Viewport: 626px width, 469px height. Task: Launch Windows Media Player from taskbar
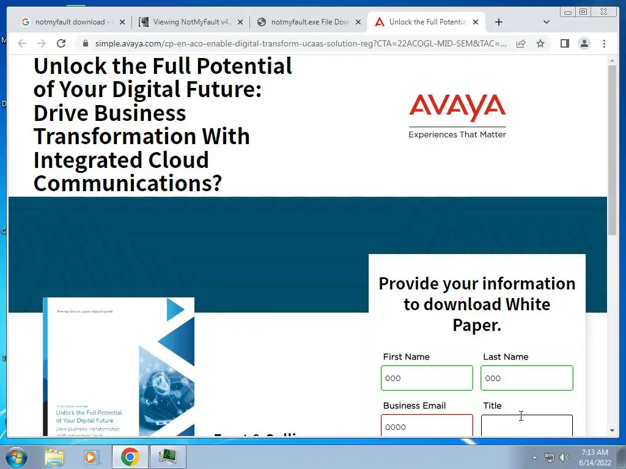[92, 457]
